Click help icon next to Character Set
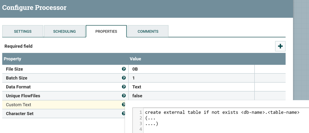Image resolution: width=309 pixels, height=133 pixels. click(x=123, y=114)
